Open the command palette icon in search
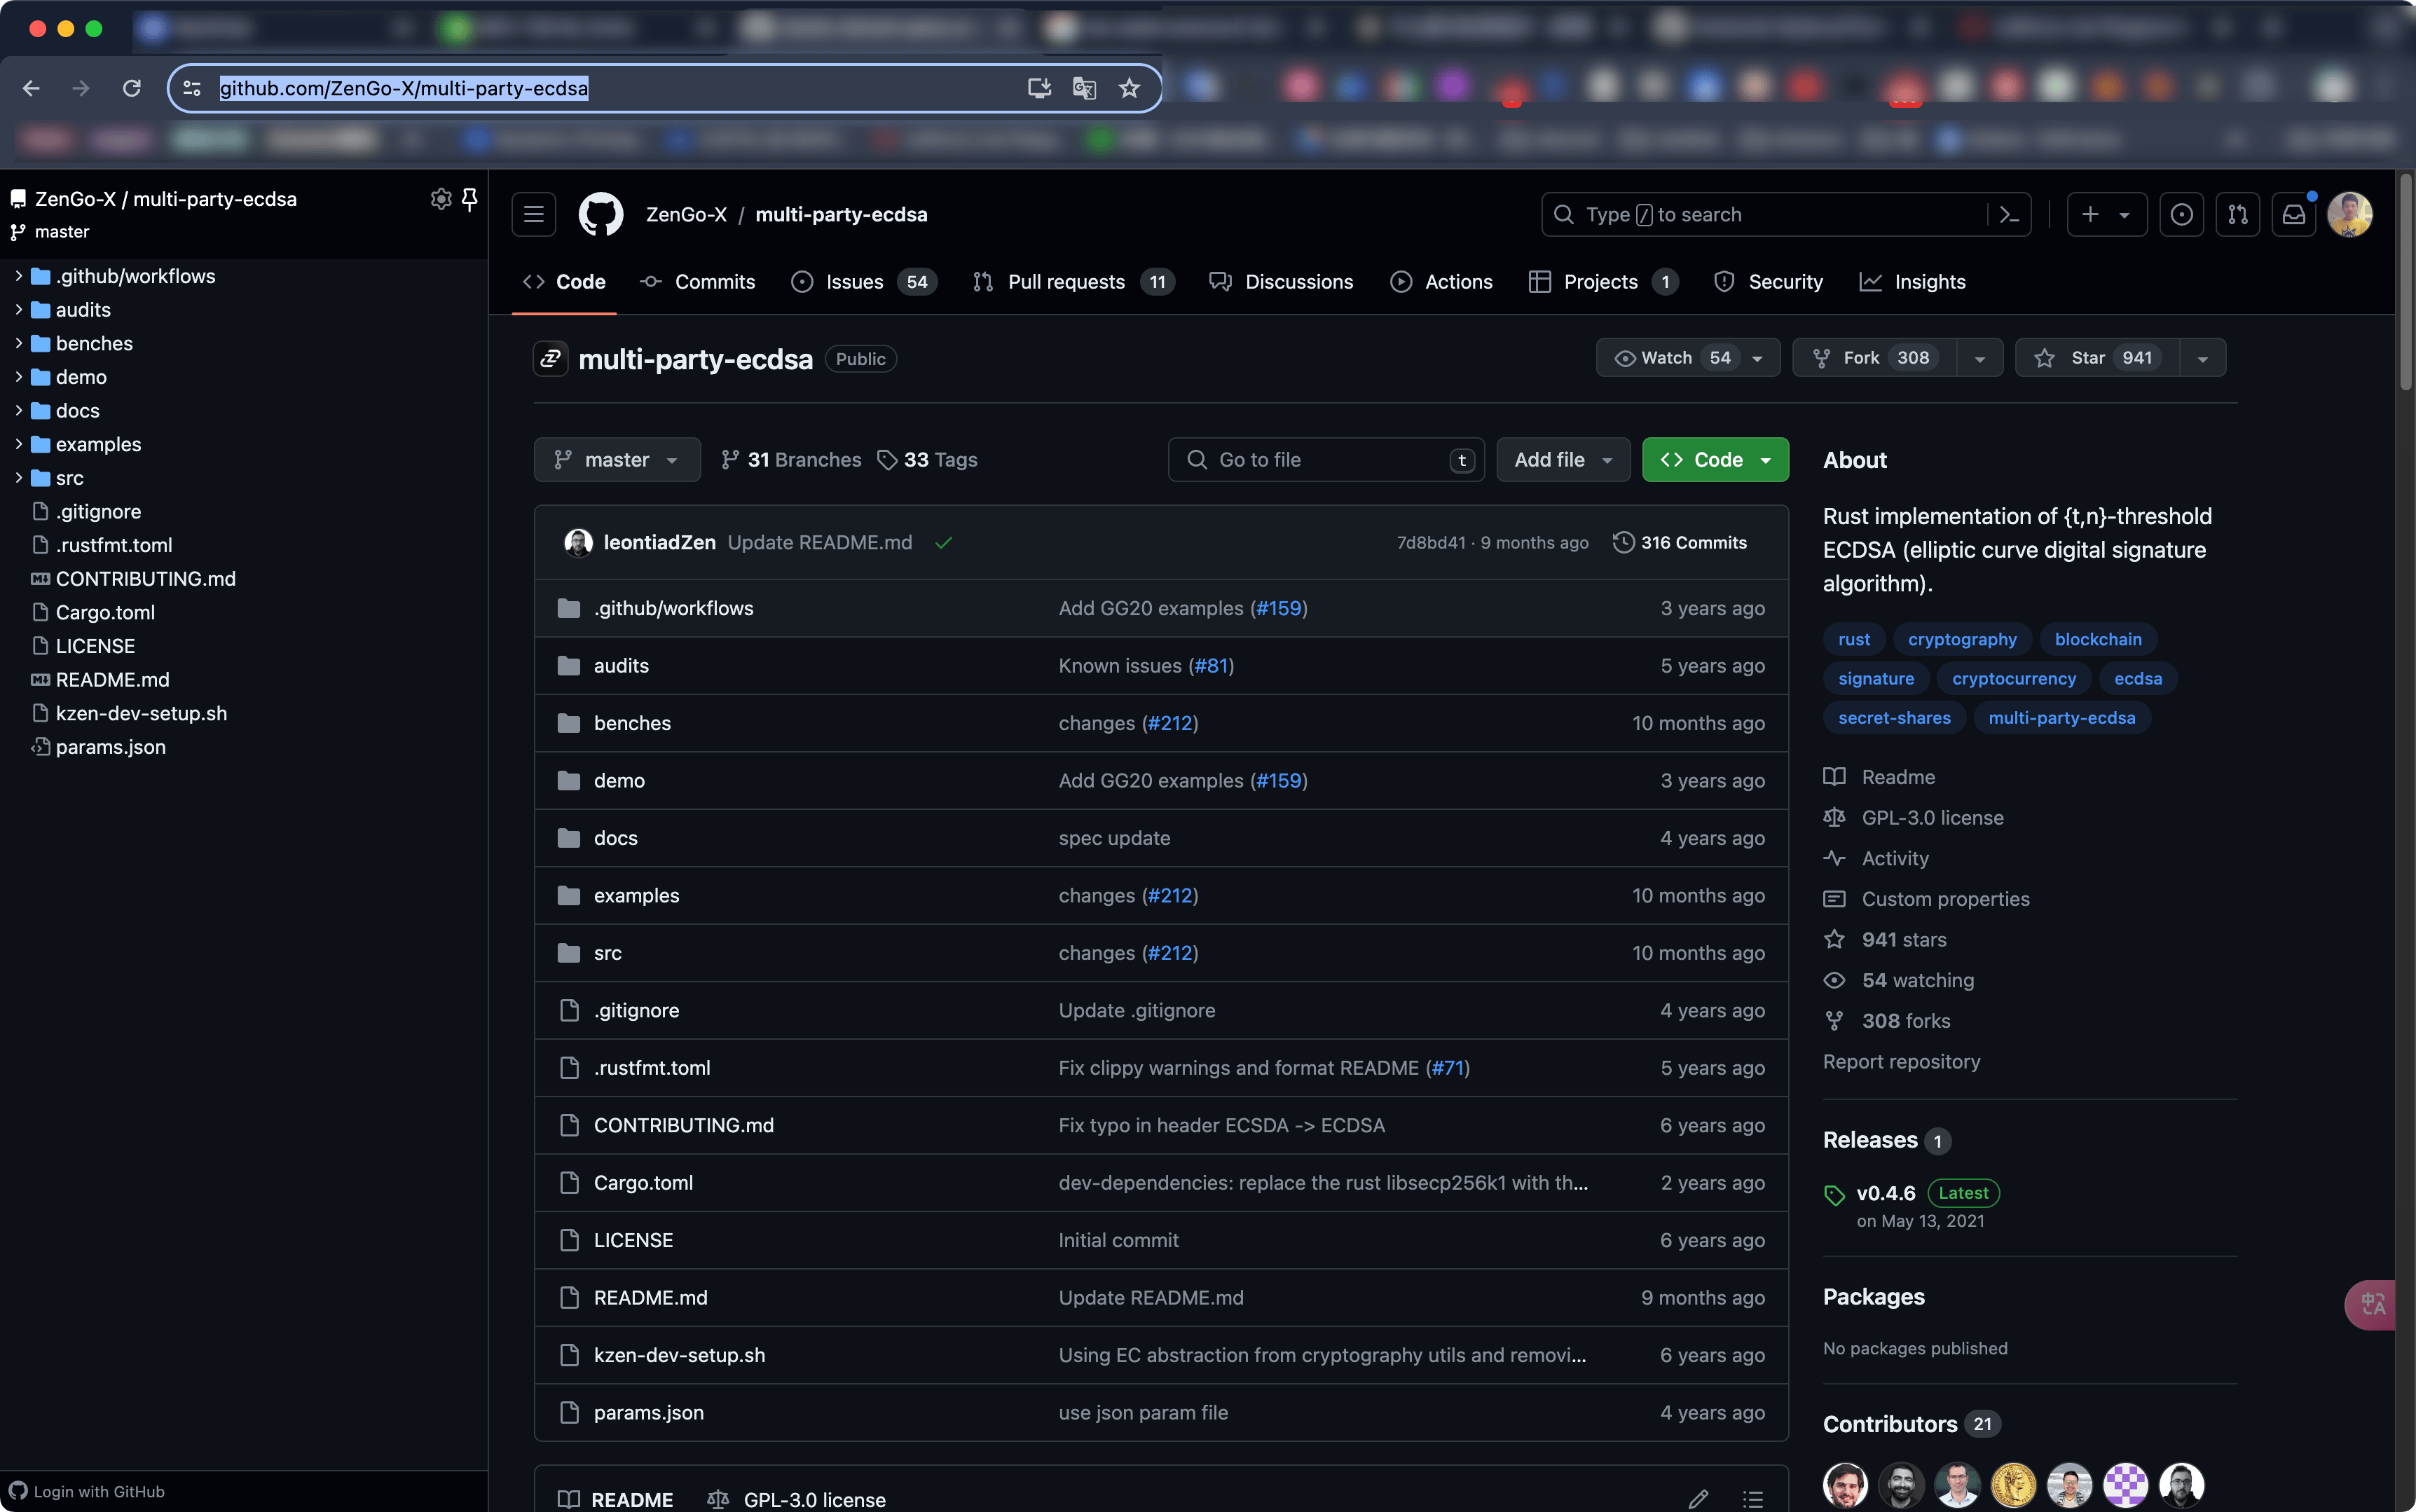The width and height of the screenshot is (2416, 1512). 2009,215
